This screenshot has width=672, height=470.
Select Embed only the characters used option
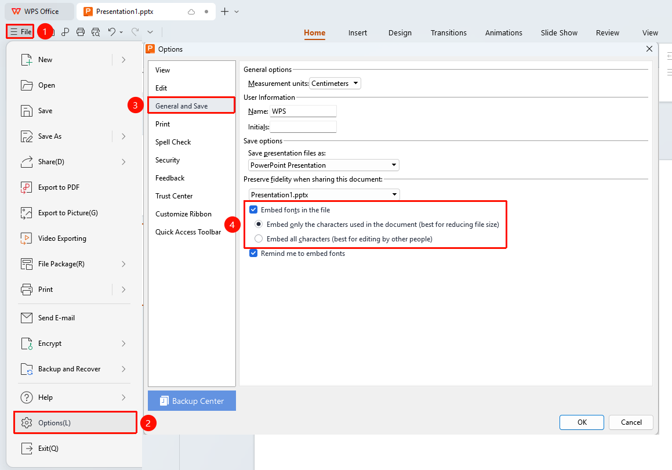click(259, 225)
